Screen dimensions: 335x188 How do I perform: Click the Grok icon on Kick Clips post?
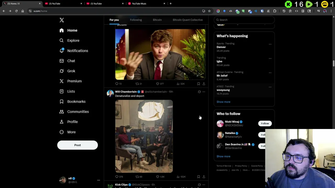coord(199,185)
